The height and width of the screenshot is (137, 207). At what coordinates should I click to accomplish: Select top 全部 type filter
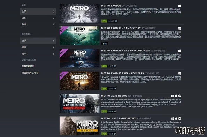tap(38, 11)
